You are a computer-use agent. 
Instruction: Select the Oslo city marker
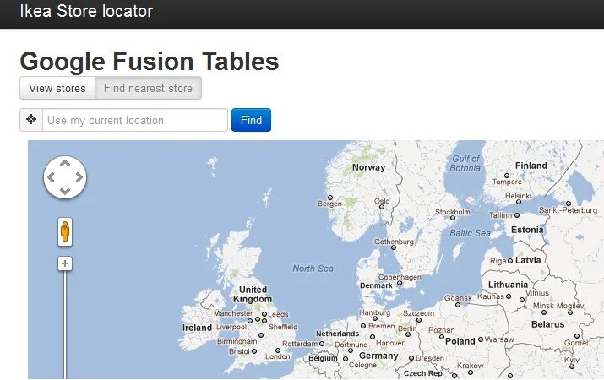382,207
